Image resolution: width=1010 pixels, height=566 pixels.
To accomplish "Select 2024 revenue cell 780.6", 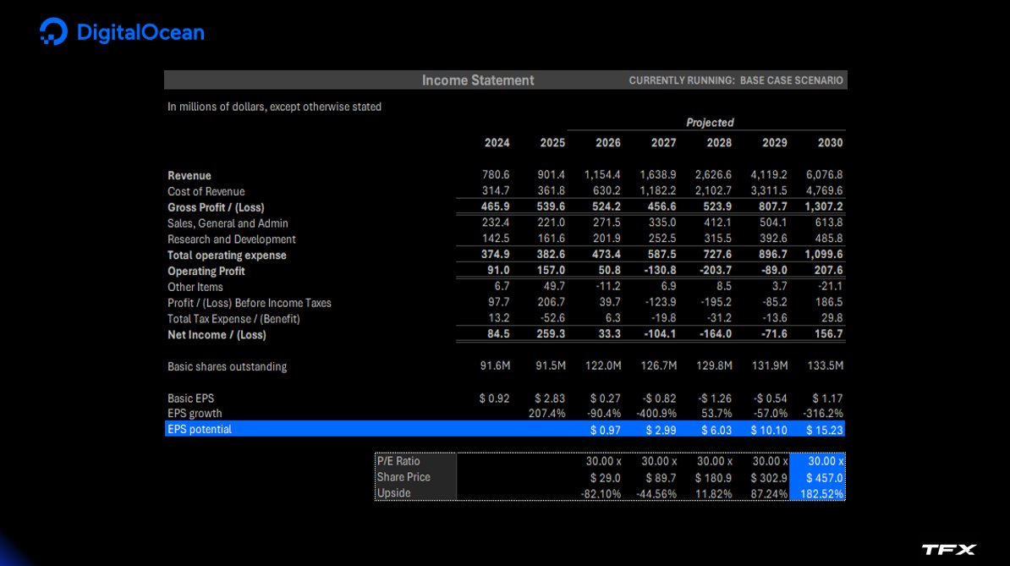I will coord(496,174).
